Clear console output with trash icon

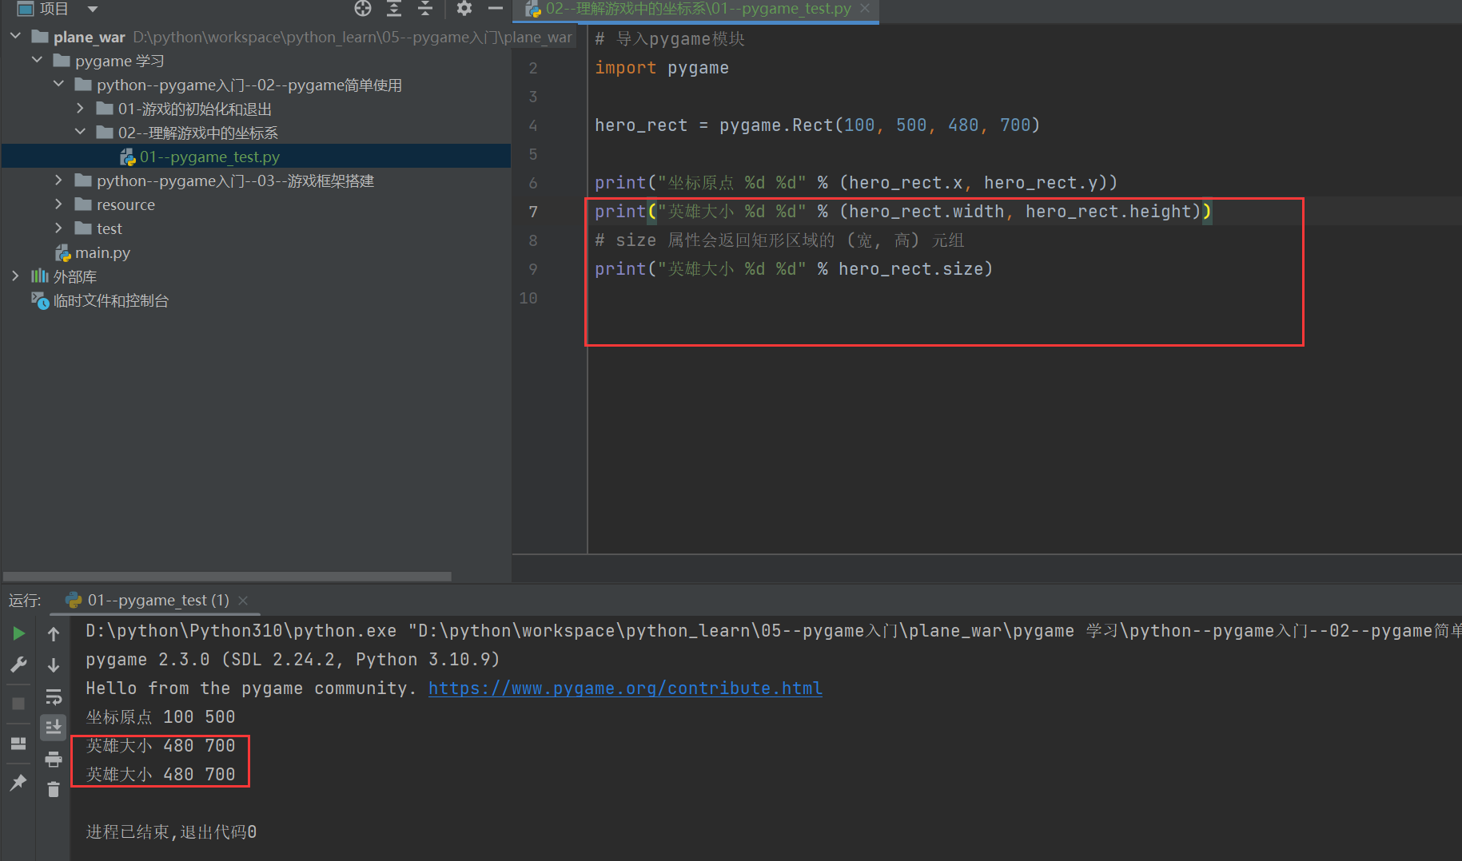pos(54,789)
